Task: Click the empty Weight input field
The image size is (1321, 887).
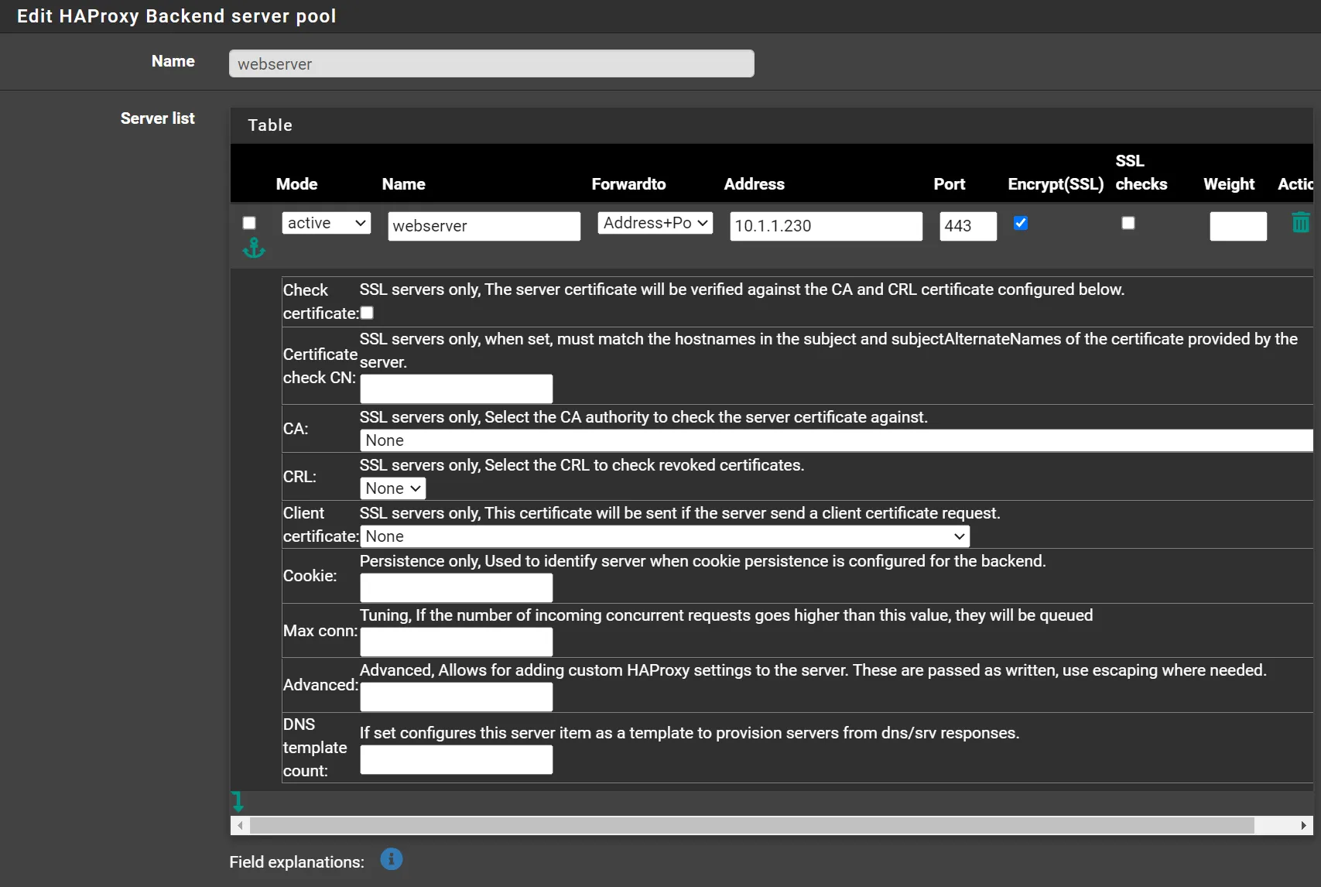Action: (1237, 226)
